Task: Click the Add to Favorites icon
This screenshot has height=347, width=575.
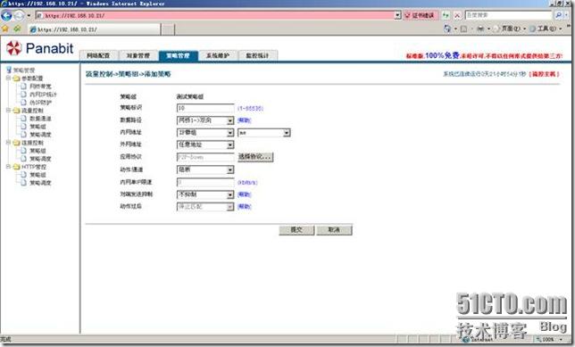Action: tap(17, 29)
